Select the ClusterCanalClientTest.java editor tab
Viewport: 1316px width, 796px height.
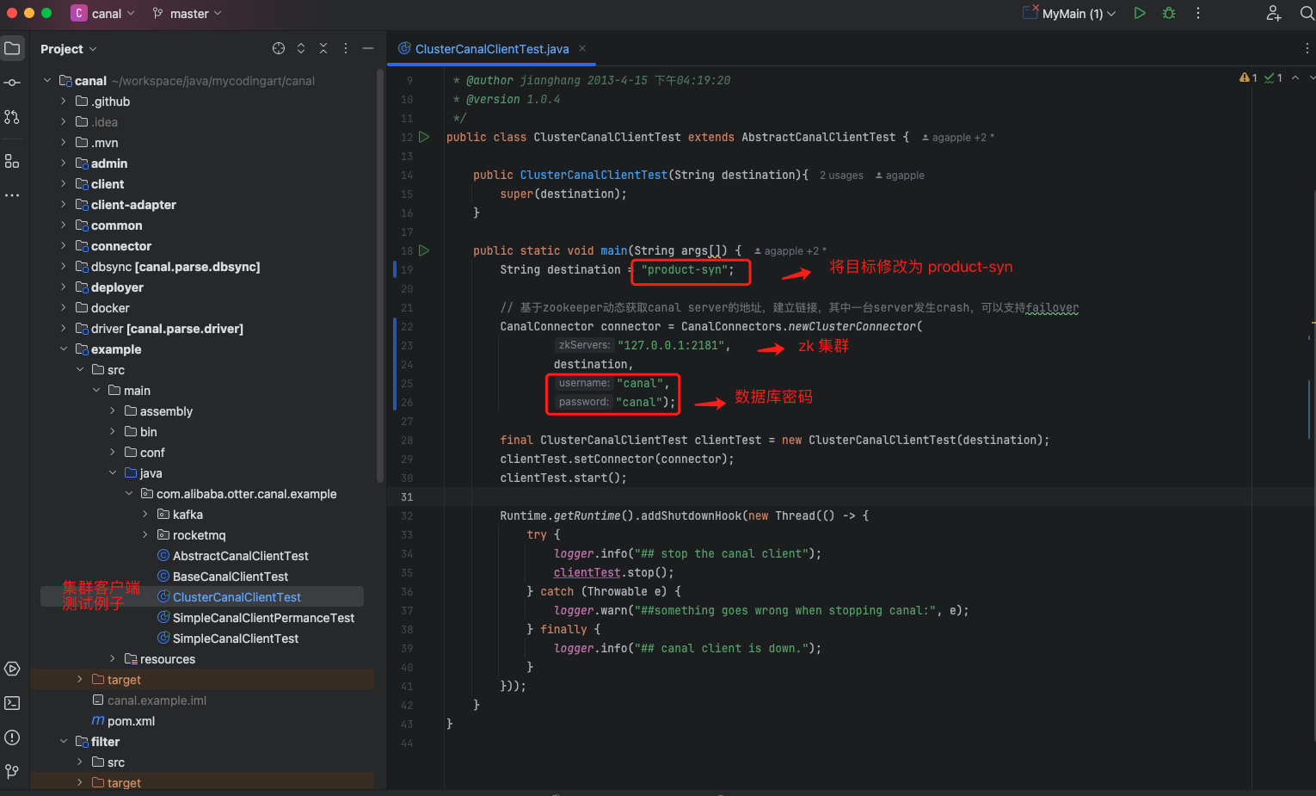pos(491,49)
